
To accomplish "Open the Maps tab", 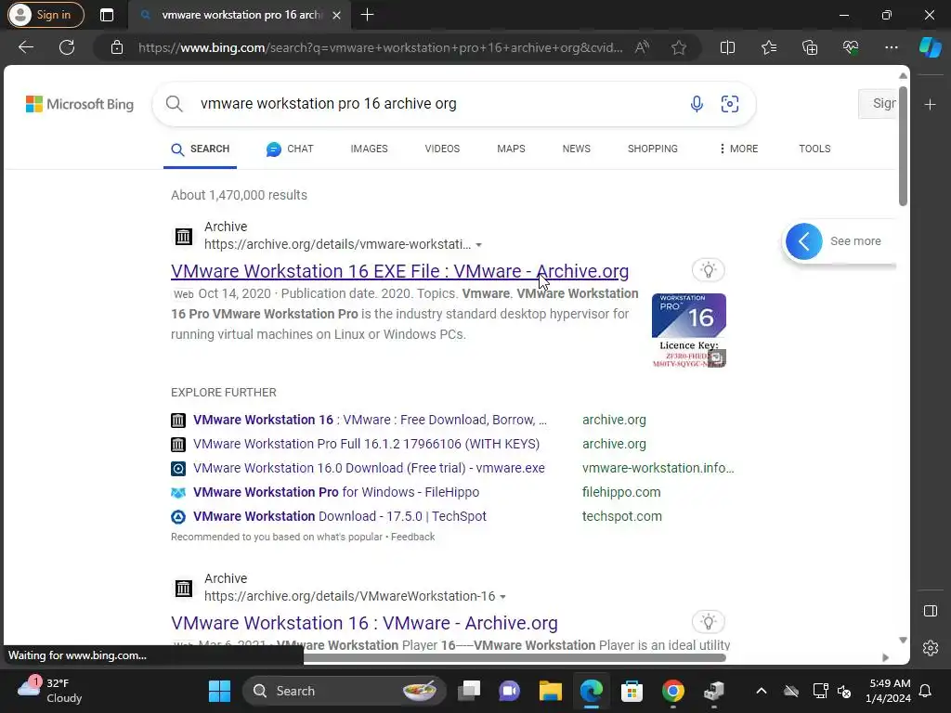I will (x=511, y=149).
